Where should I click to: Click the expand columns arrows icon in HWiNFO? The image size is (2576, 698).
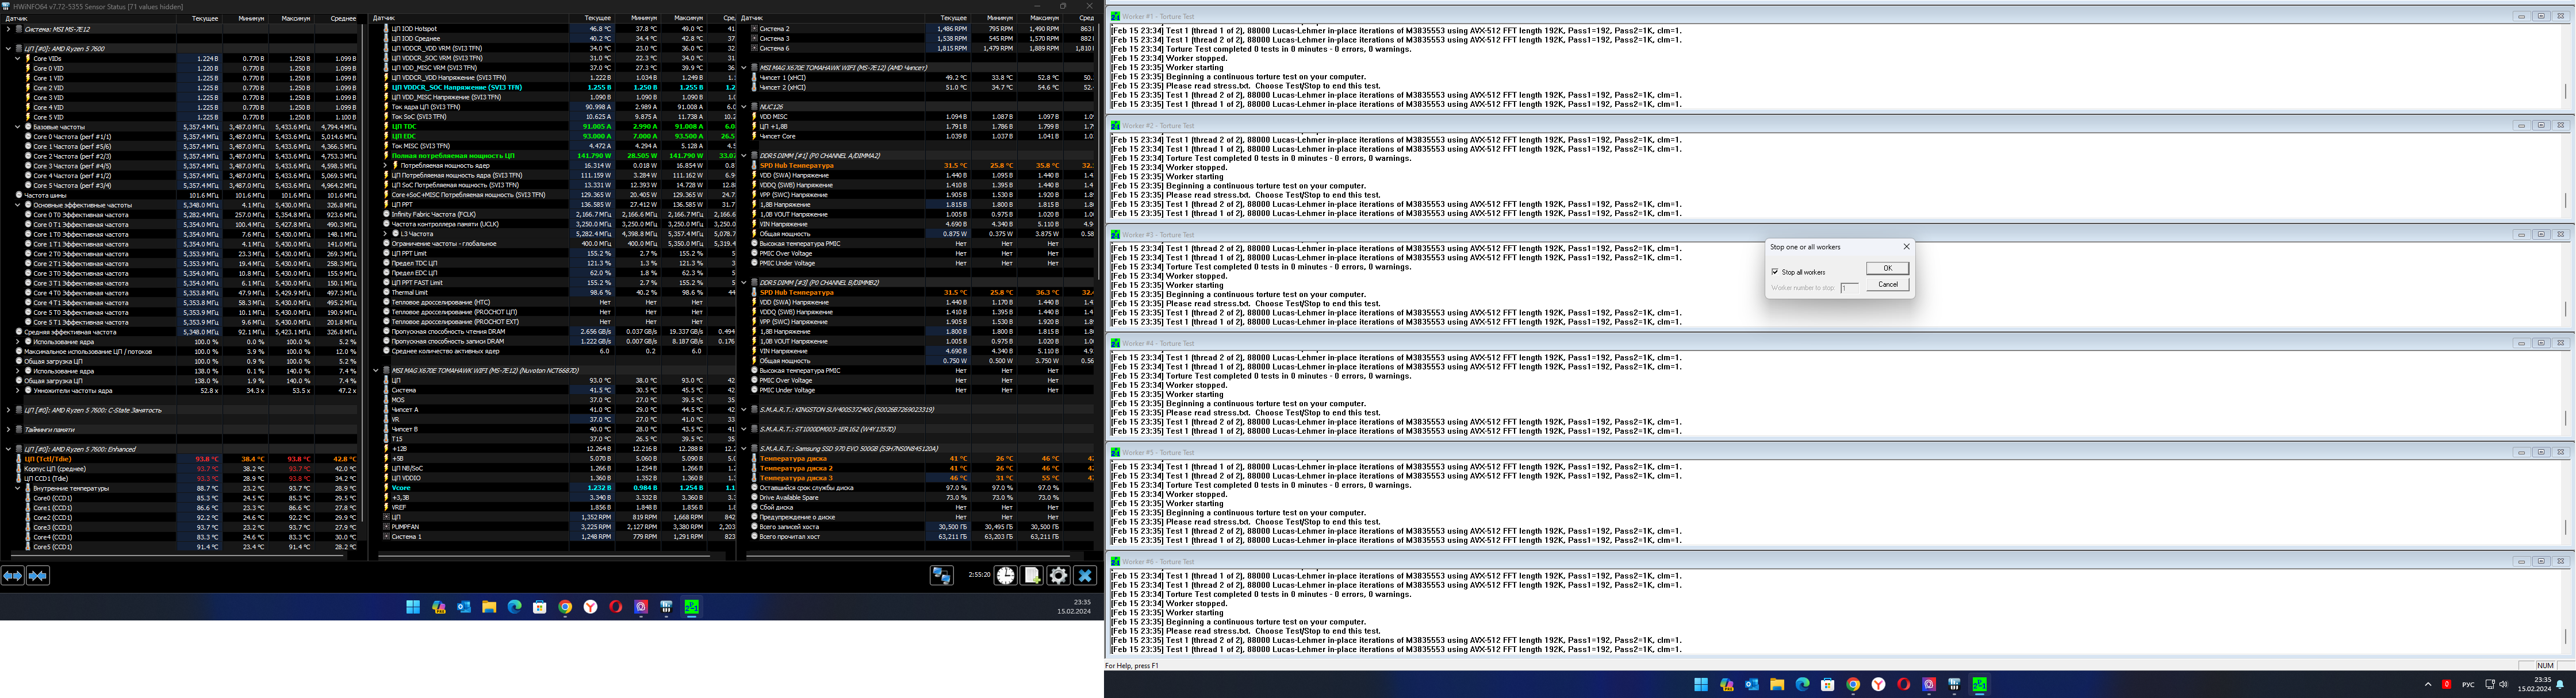pyautogui.click(x=12, y=576)
